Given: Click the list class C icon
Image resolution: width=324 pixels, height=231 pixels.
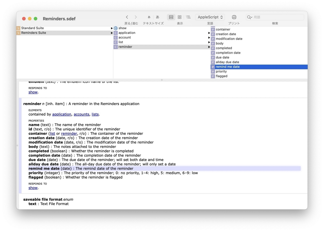Looking at the screenshot, I should point(116,42).
